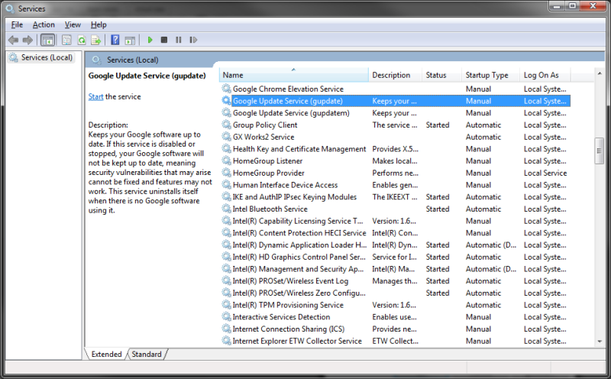
Task: Select Intel(R) Dynamic Application Loader row
Action: (395, 245)
